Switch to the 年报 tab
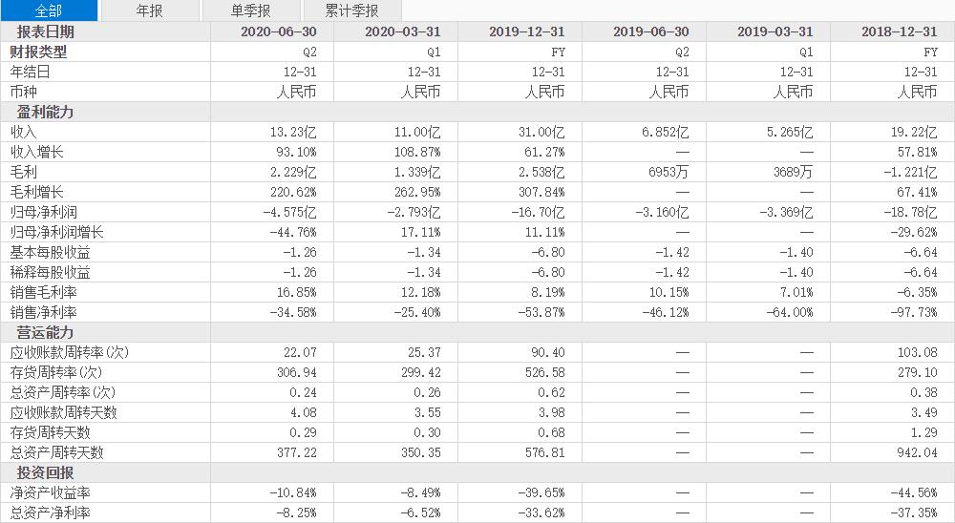The height and width of the screenshot is (523, 955). pos(150,10)
